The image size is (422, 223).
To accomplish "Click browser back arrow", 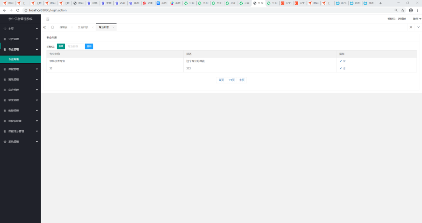I will (5, 10).
